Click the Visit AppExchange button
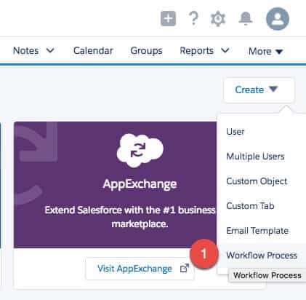 (x=140, y=269)
